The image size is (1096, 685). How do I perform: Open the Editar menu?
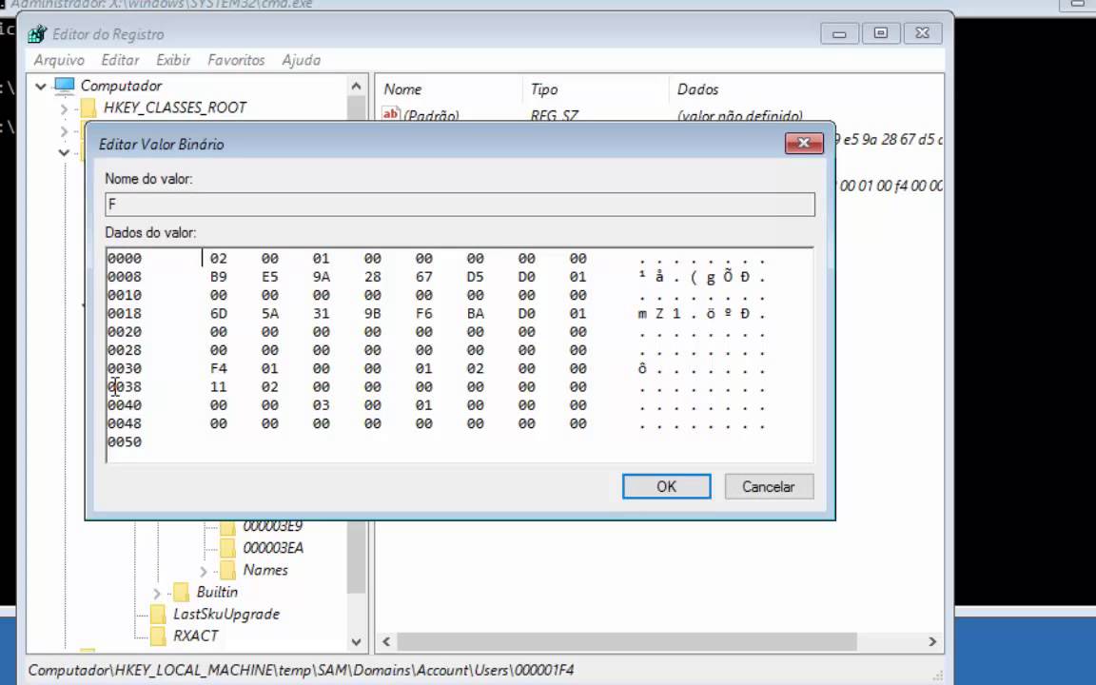(x=120, y=60)
